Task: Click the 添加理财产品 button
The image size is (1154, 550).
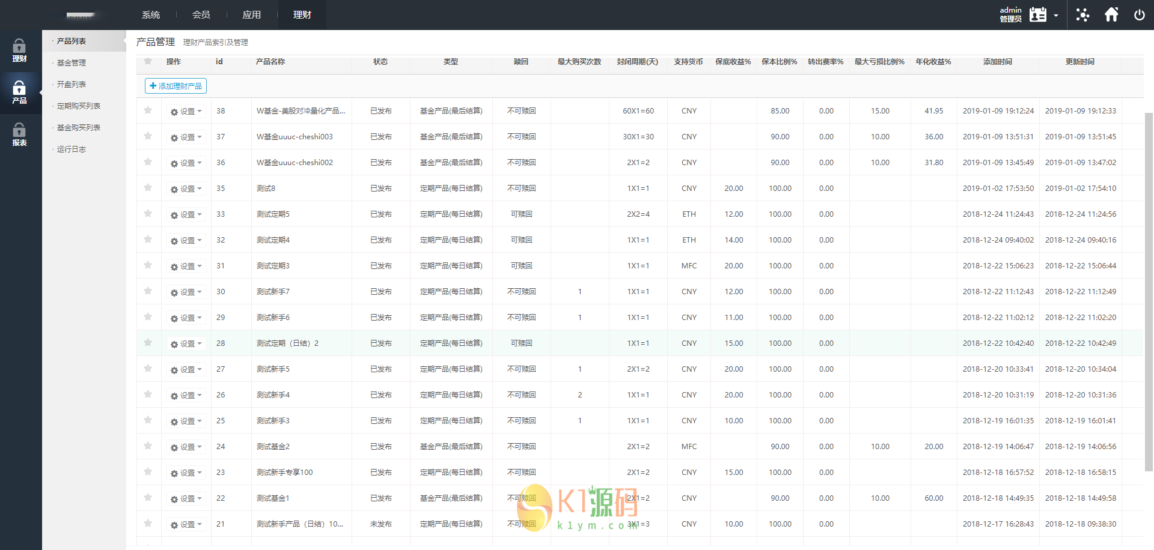Action: (176, 86)
